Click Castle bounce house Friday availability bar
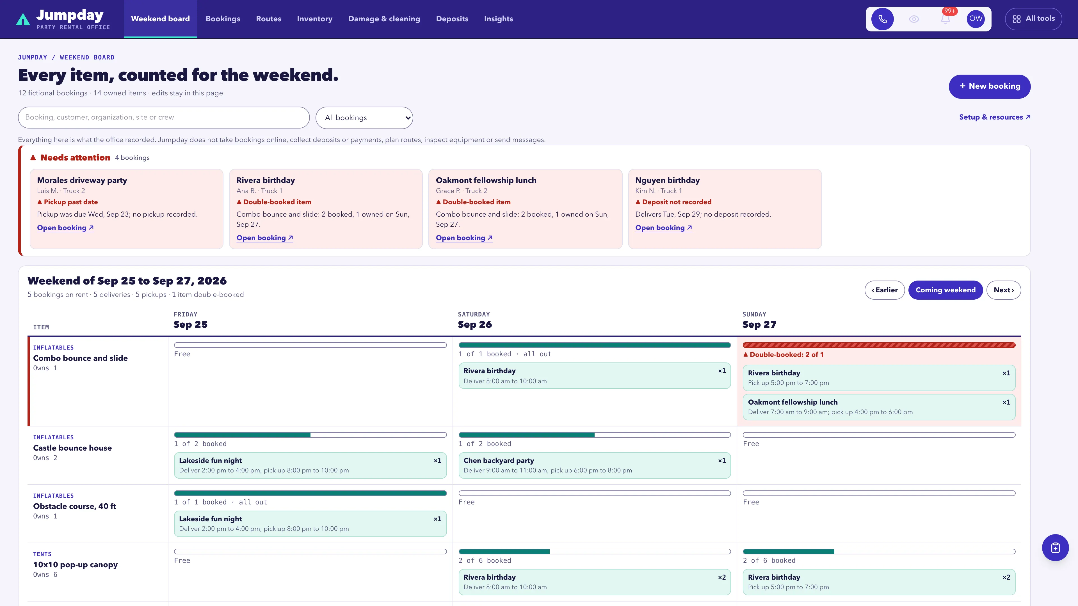Viewport: 1078px width, 606px height. (310, 435)
